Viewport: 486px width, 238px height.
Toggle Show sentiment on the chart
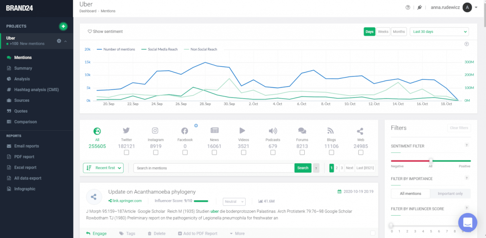tap(105, 31)
